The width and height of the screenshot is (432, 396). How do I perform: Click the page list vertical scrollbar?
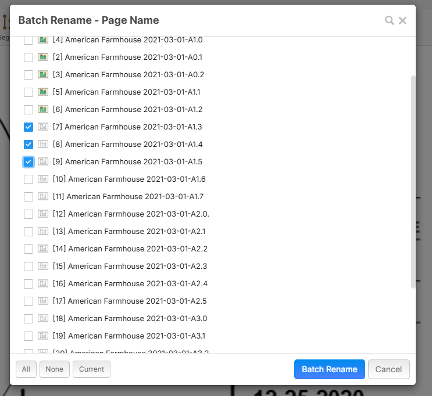pos(413,180)
